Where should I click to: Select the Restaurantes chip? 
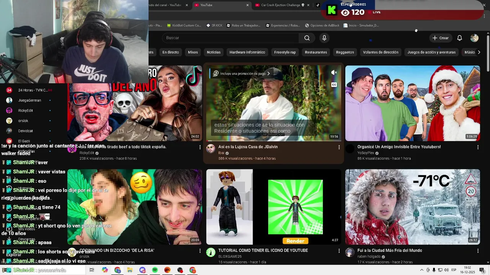[316, 52]
